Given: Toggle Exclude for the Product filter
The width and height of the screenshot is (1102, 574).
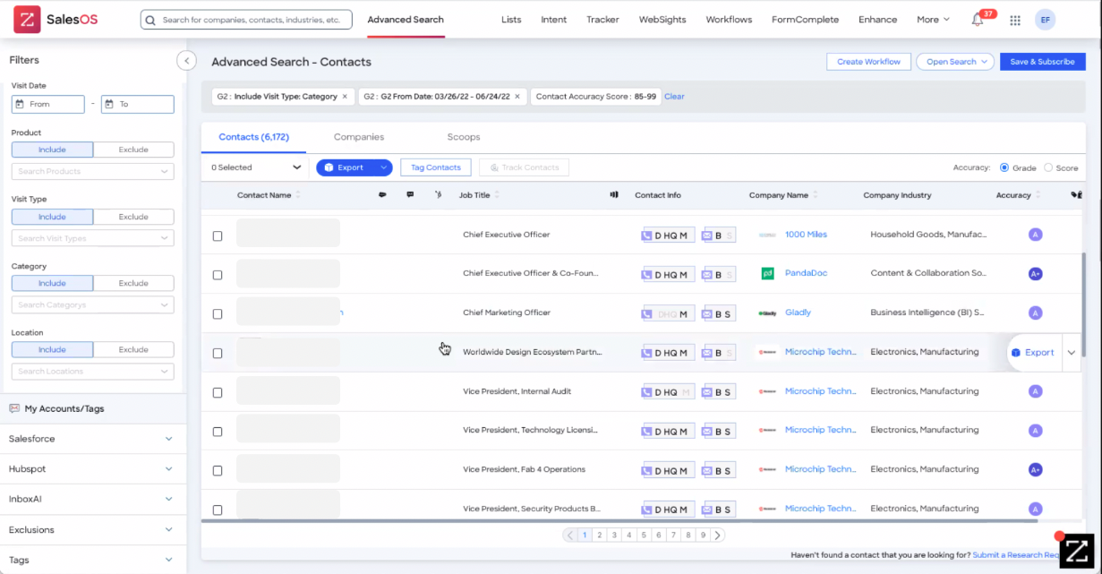Looking at the screenshot, I should point(133,150).
